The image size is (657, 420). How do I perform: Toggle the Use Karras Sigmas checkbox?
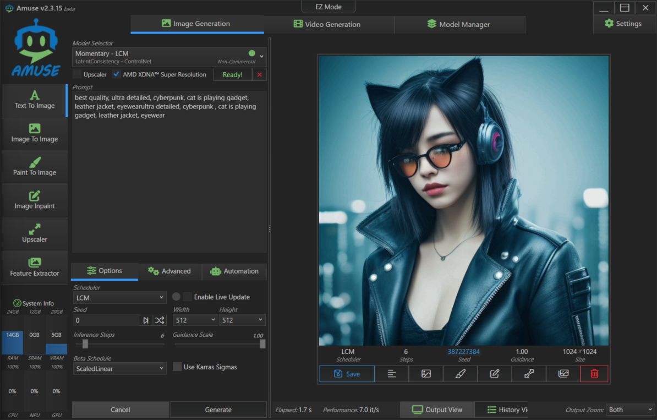pyautogui.click(x=177, y=367)
